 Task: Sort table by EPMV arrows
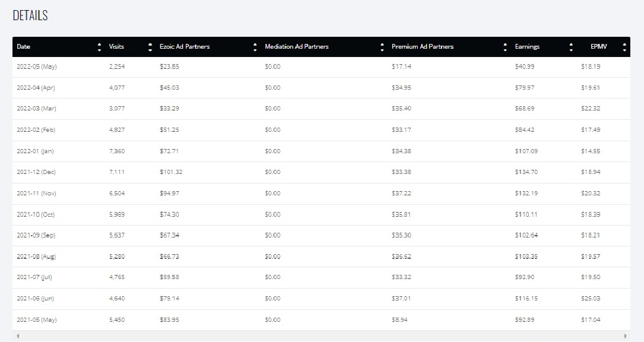pyautogui.click(x=624, y=47)
